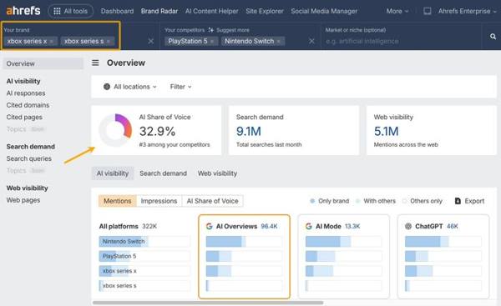
Task: Open Ahrefs Enterprise account dropdown
Action: [x=467, y=11]
